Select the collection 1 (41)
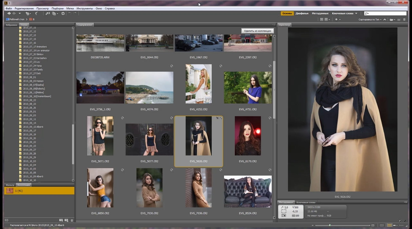The image size is (412, 229). pos(39,191)
